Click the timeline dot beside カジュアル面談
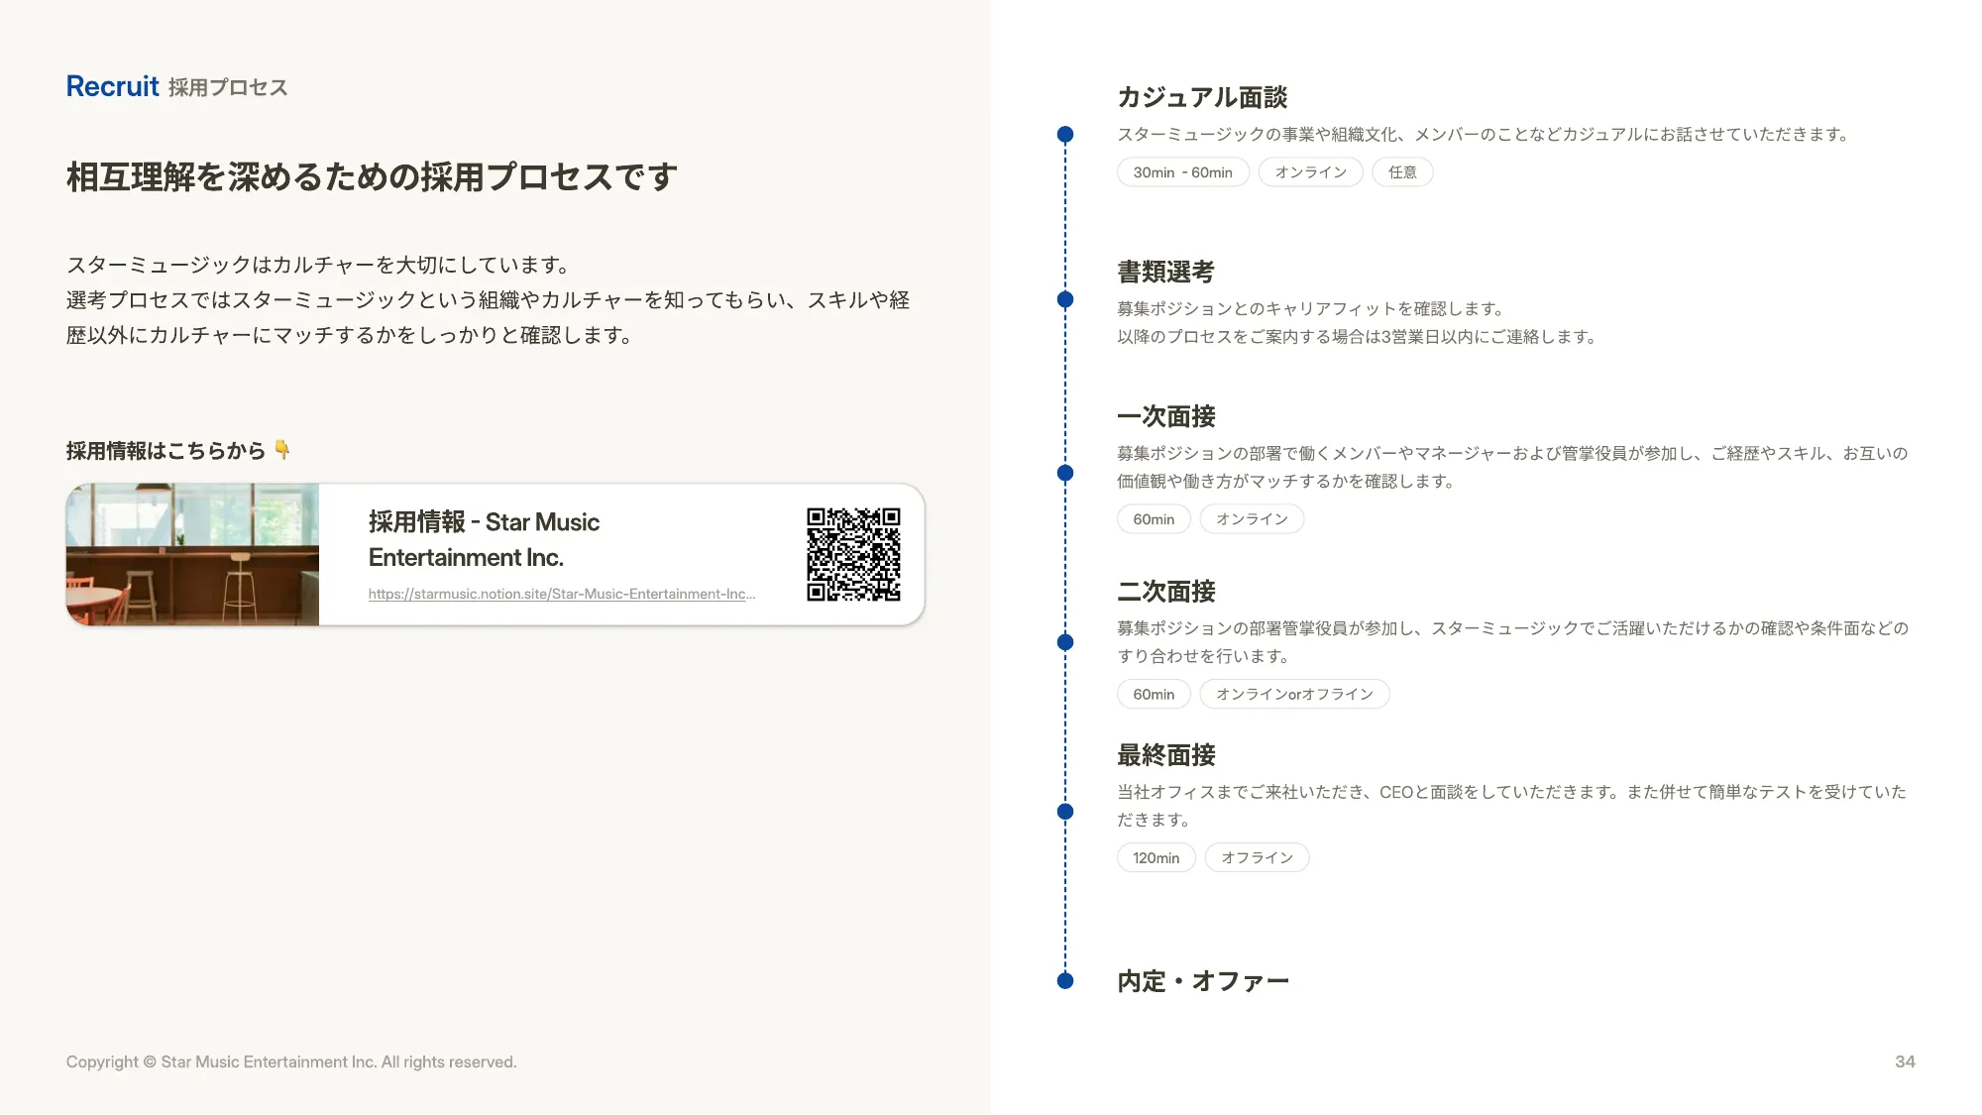 (x=1065, y=134)
